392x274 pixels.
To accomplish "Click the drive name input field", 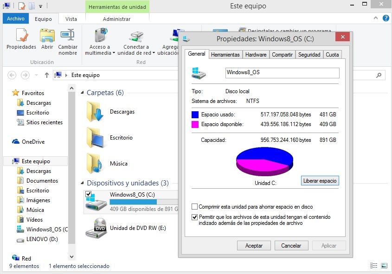I will coord(282,73).
